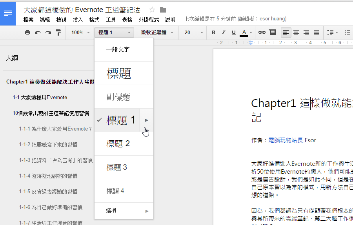Apply the 標題 3 style
The width and height of the screenshot is (353, 225).
124,167
